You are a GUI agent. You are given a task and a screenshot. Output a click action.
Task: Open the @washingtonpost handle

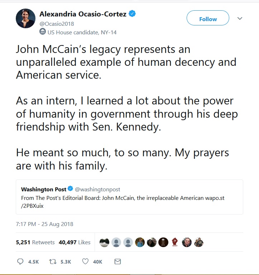tap(97, 190)
